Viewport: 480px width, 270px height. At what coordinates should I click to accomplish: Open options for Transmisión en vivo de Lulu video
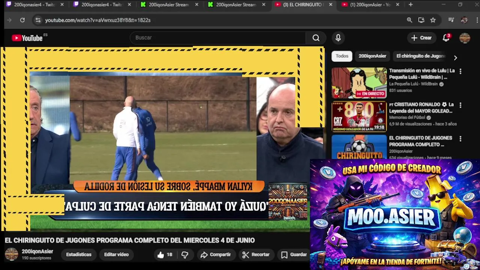click(460, 71)
